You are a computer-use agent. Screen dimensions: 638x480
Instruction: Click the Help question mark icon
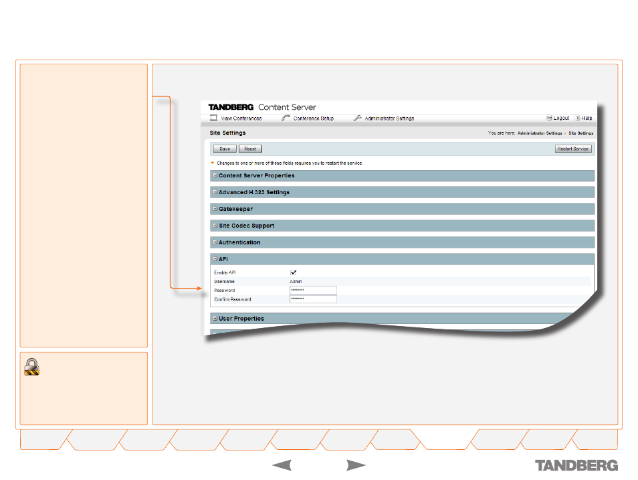[x=577, y=118]
